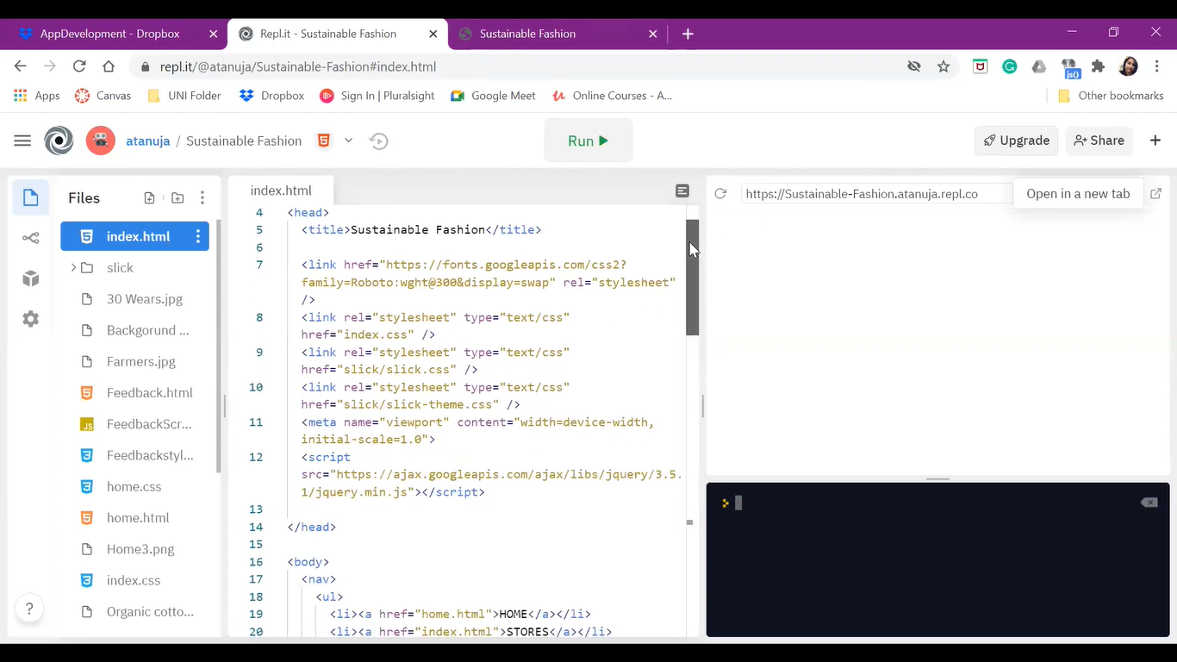The height and width of the screenshot is (662, 1177).
Task: Clear the console using the clear icon
Action: click(1149, 503)
